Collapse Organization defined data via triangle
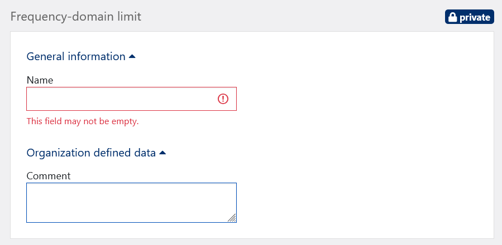Screen dimensions: 502x245 point(162,153)
